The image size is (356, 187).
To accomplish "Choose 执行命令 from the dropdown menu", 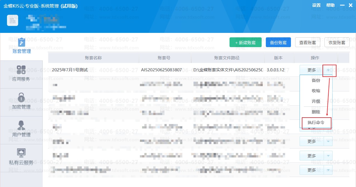I will (x=316, y=123).
